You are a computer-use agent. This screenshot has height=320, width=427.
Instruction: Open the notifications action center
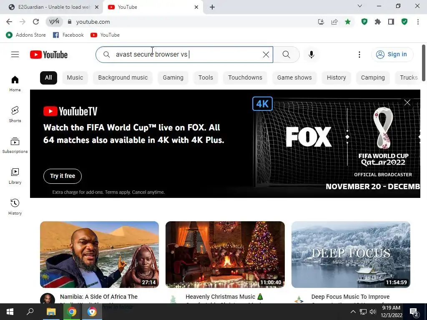click(414, 312)
